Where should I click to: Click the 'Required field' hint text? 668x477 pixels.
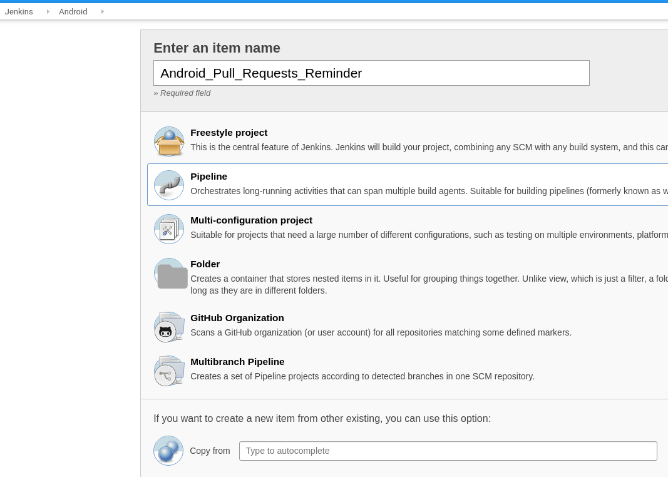click(x=182, y=93)
